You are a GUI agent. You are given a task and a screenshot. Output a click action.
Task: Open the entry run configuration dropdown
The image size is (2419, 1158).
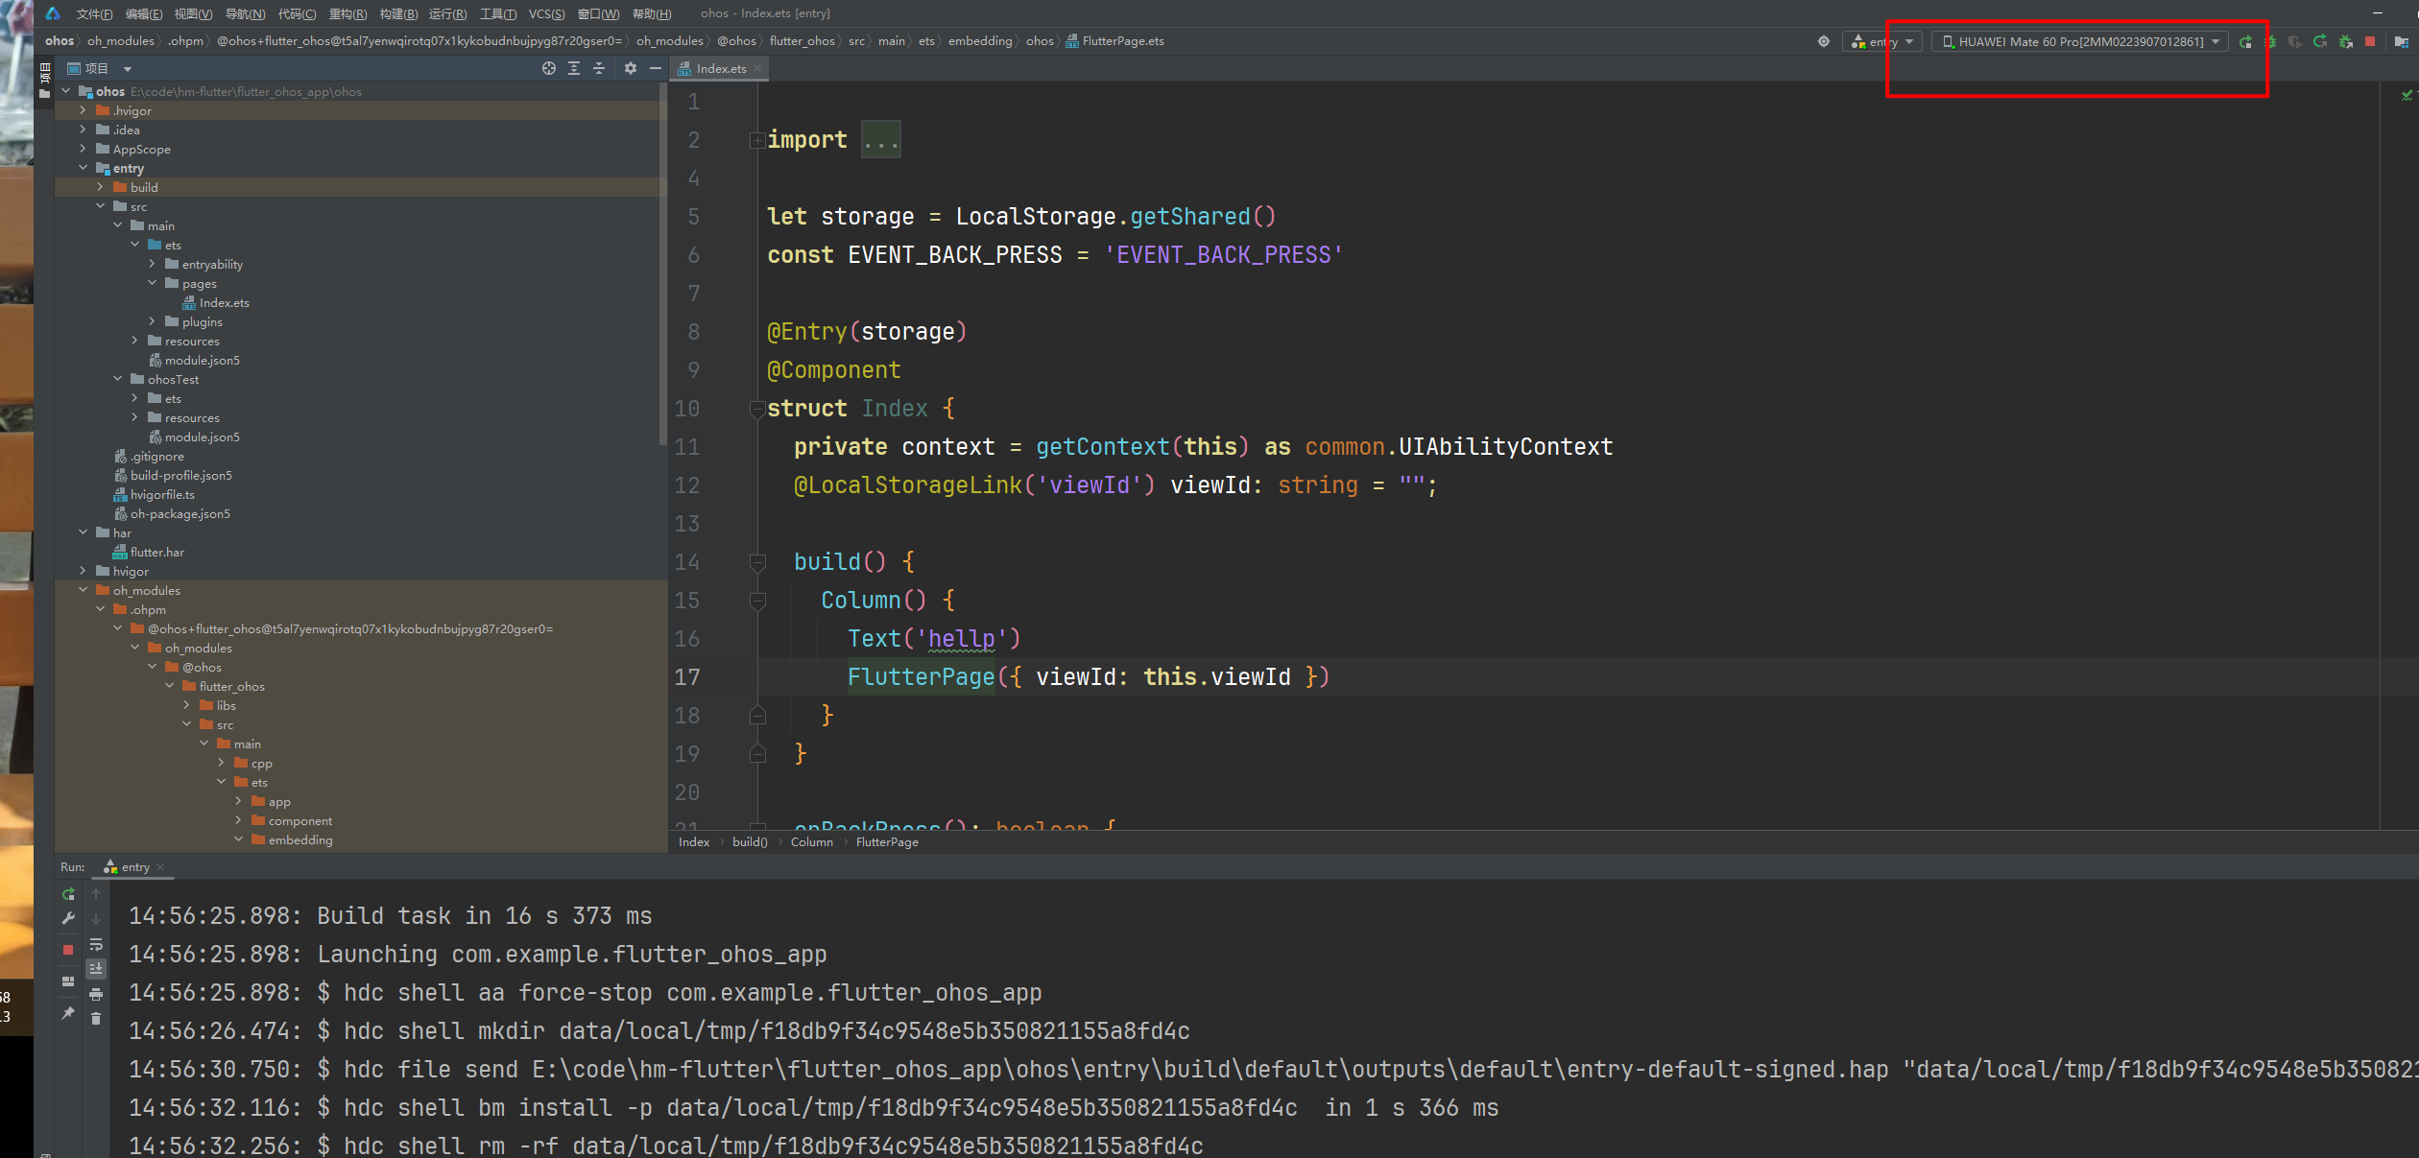pyautogui.click(x=1882, y=41)
